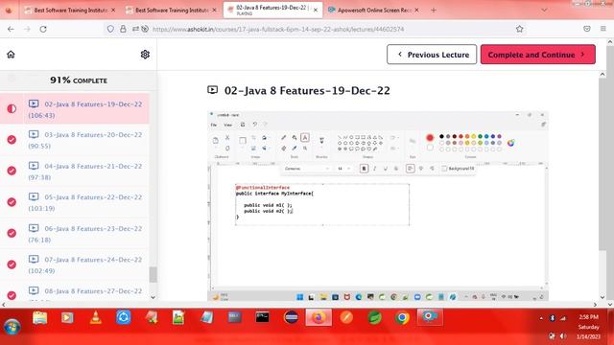The width and height of the screenshot is (614, 345).
Task: Close the Apowersoft Online Screen Recorder tab
Action: coord(416,11)
